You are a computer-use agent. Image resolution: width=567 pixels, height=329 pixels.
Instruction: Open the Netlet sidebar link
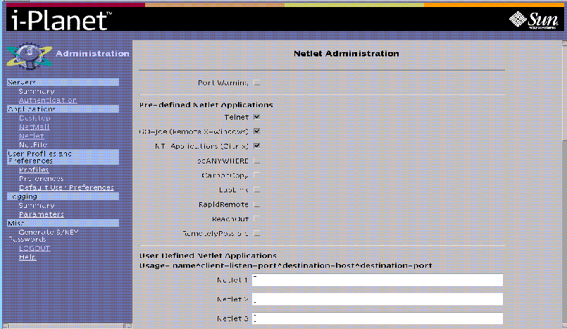(x=32, y=136)
